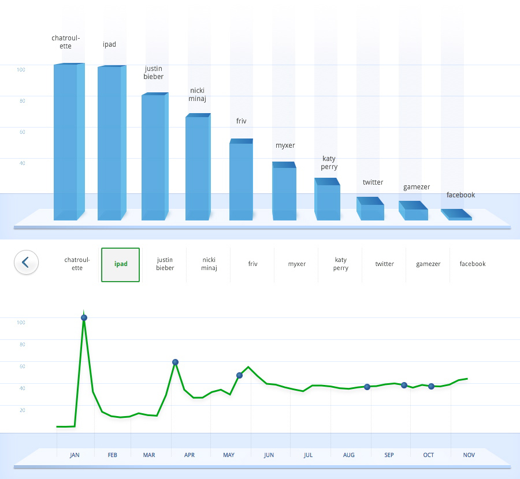Select the myxer tab in the keyword strip

pos(296,264)
